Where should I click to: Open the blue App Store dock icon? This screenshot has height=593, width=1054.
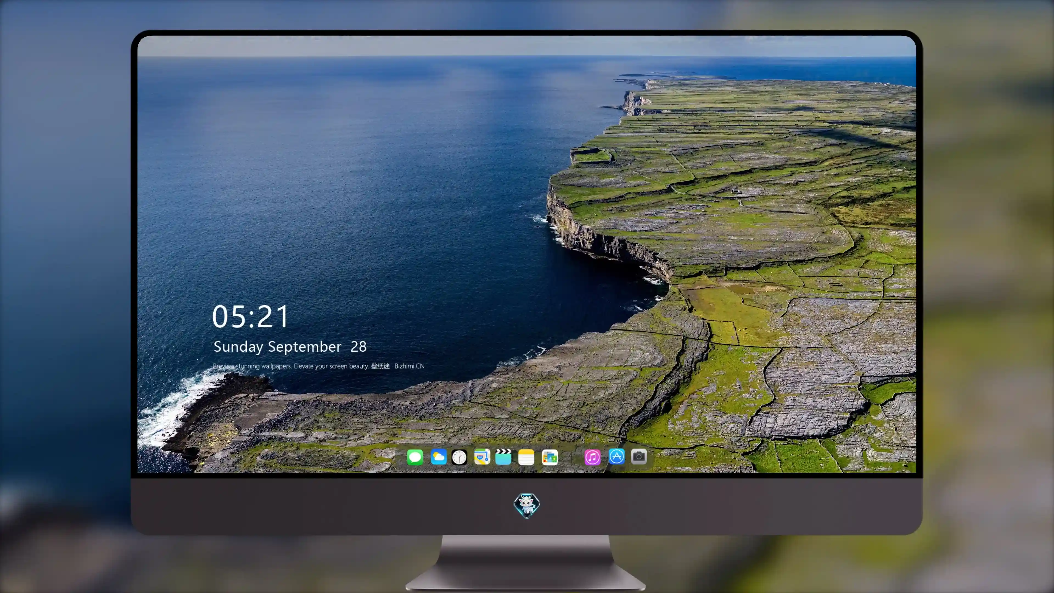tap(616, 456)
